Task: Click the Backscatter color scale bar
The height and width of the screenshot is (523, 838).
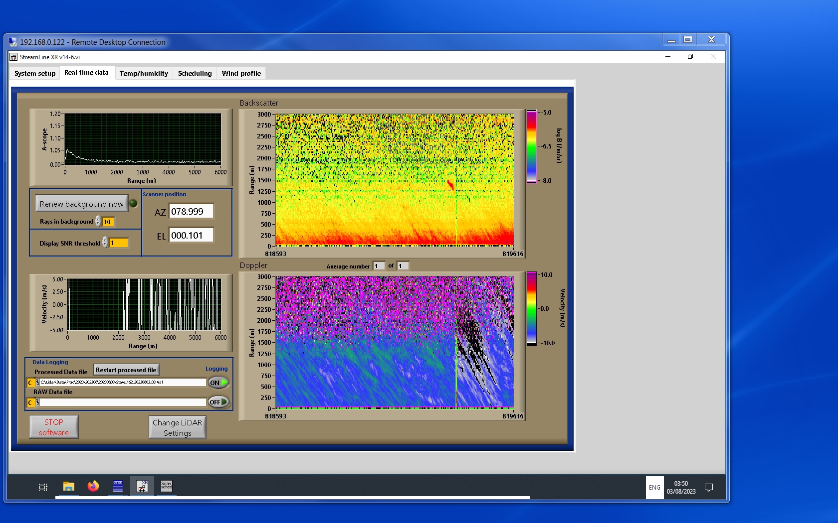Action: [532, 146]
